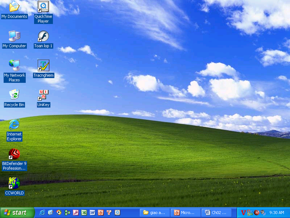
Task: Select the Recycle Bin icon
Action: [15, 98]
